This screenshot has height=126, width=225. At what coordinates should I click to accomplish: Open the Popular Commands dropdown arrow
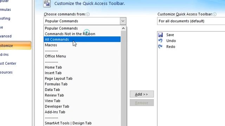pyautogui.click(x=123, y=21)
